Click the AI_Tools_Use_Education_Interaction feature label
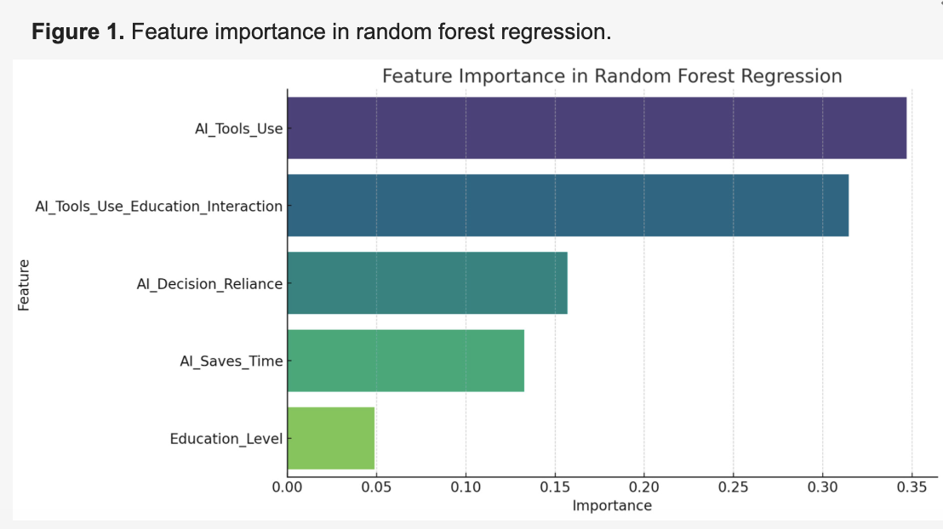Viewport: 943px width, 529px height. tap(158, 207)
